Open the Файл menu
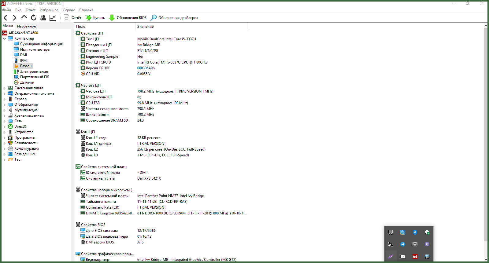 7,10
